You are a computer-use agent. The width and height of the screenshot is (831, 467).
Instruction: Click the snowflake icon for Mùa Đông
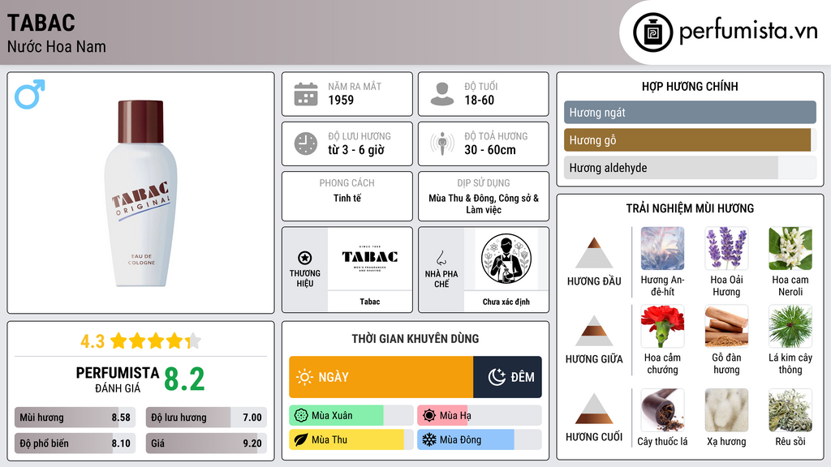point(429,439)
